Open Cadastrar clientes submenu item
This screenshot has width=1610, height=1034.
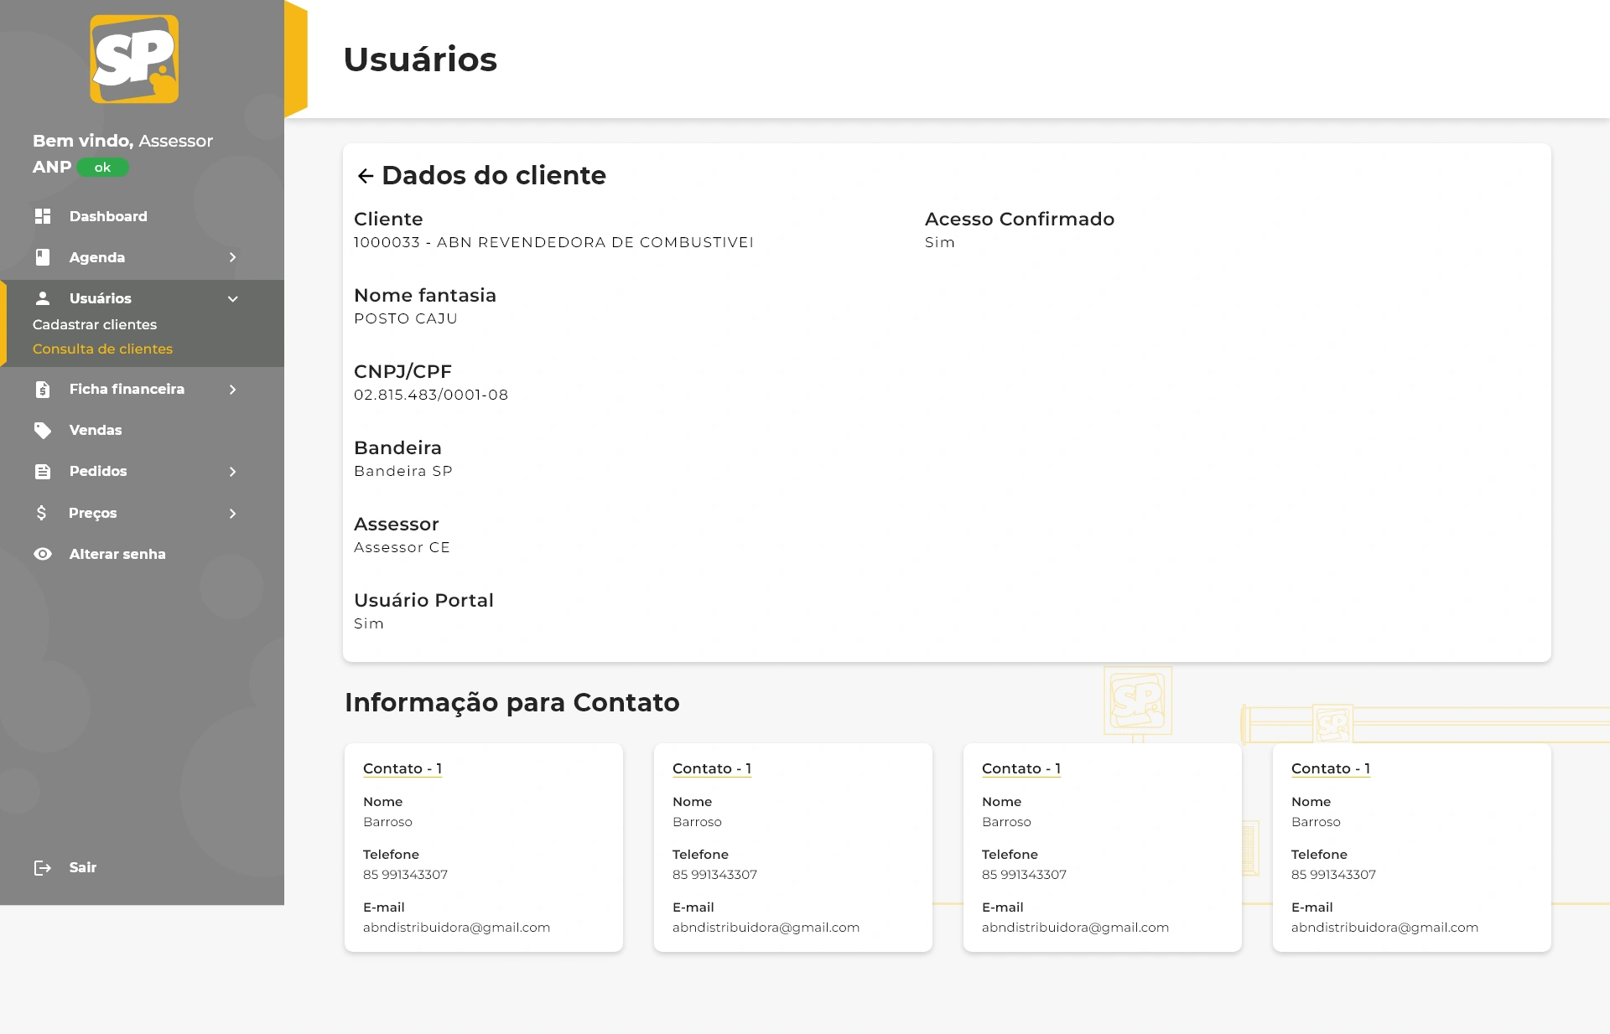95,324
